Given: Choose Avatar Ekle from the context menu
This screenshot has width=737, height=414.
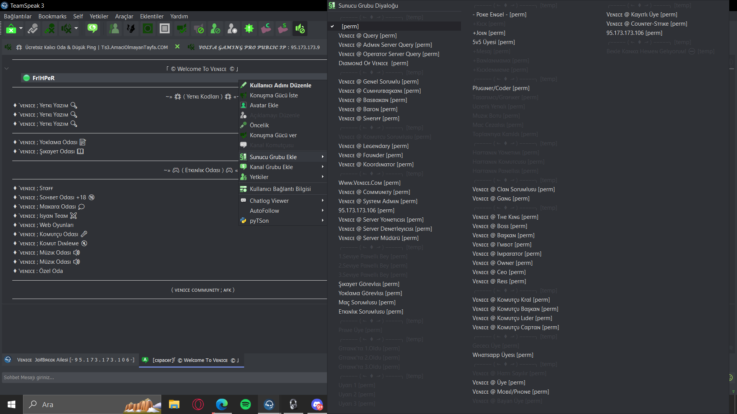Looking at the screenshot, I should click(x=283, y=105).
